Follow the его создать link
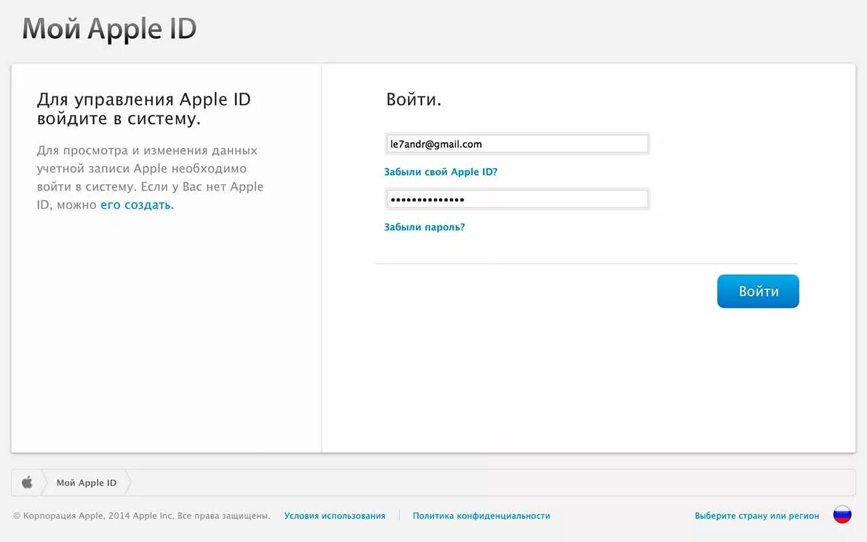The height and width of the screenshot is (542, 867). point(138,205)
